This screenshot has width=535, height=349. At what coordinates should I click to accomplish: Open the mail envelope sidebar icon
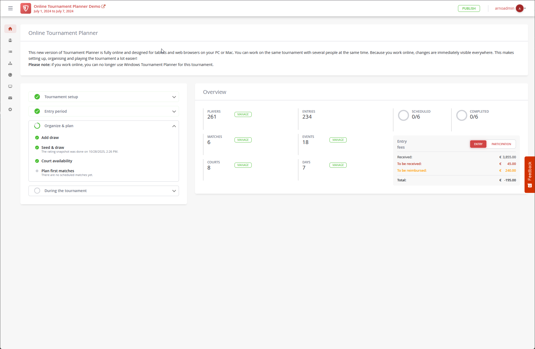click(x=10, y=98)
